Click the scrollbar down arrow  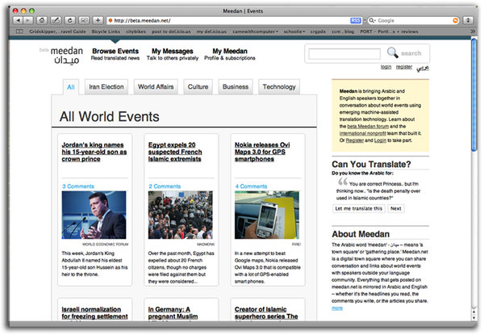click(474, 317)
